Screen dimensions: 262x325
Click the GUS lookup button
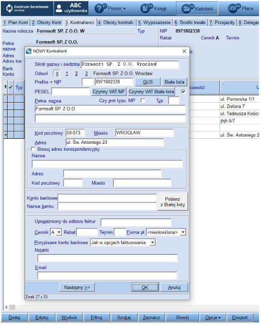click(x=148, y=82)
